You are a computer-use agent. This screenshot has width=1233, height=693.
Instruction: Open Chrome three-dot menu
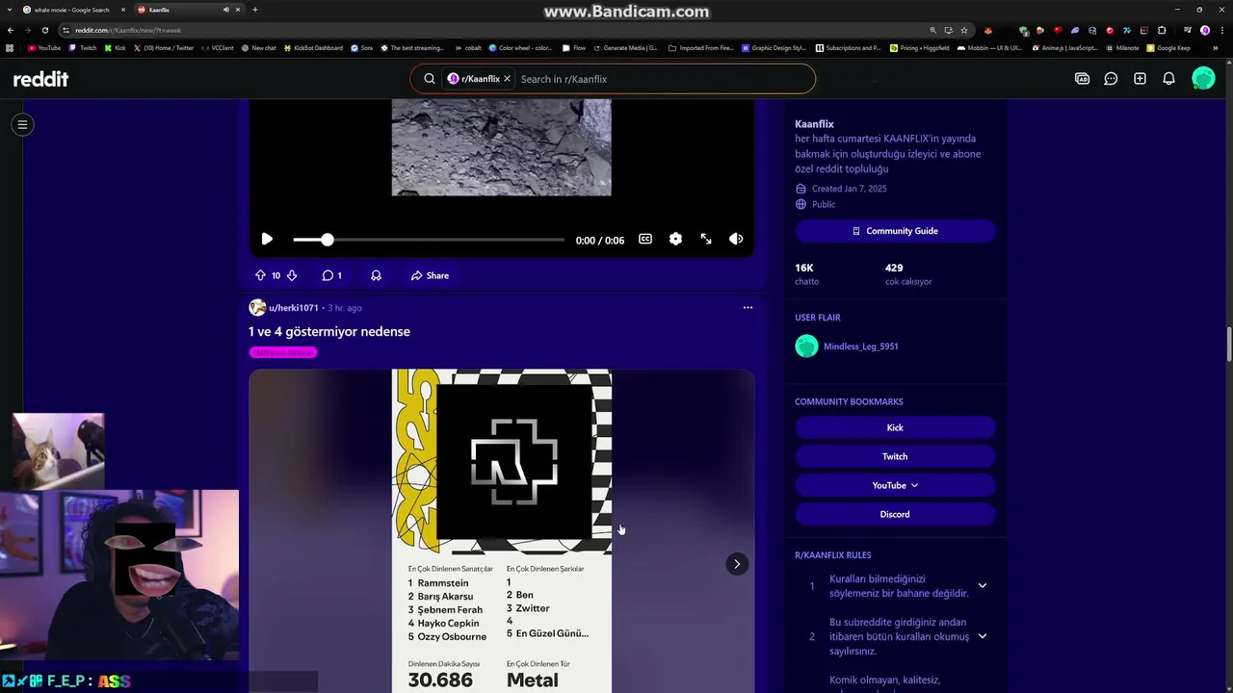tap(1221, 30)
